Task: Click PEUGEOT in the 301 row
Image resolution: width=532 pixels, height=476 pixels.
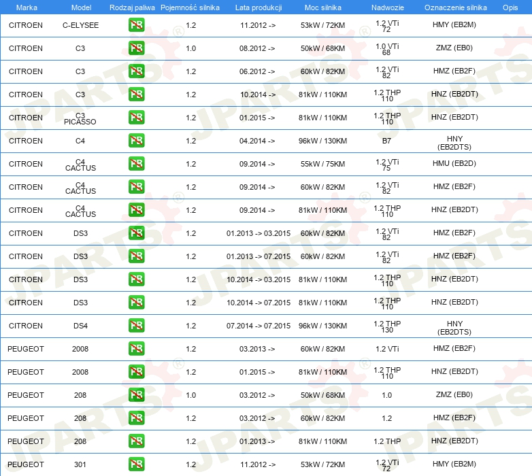Action: [26, 464]
